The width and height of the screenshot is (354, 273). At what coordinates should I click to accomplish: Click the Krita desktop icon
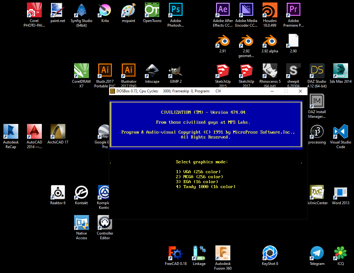105,10
